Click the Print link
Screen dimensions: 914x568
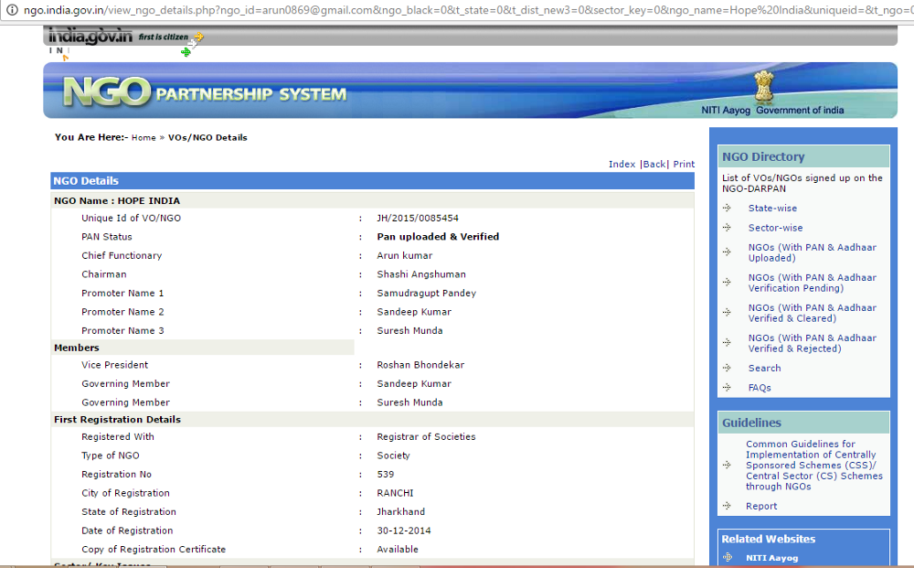[x=684, y=165]
